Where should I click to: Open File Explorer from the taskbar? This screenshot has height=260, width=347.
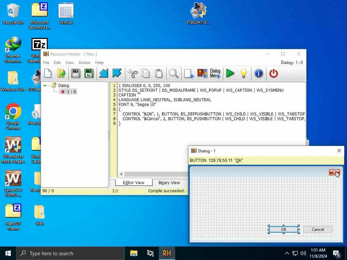click(x=134, y=253)
